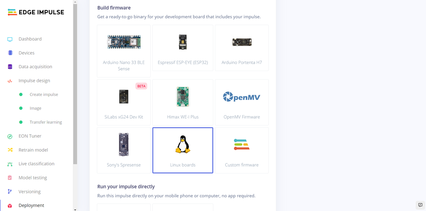Click the green dot beside Image
The height and width of the screenshot is (211, 426).
[x=21, y=108]
